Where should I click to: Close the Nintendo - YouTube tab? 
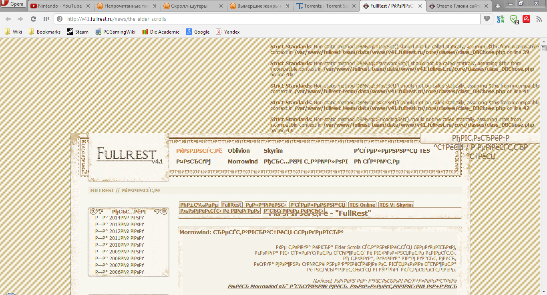88,6
